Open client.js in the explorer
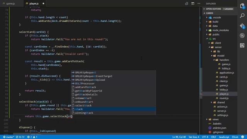 coord(223,81)
